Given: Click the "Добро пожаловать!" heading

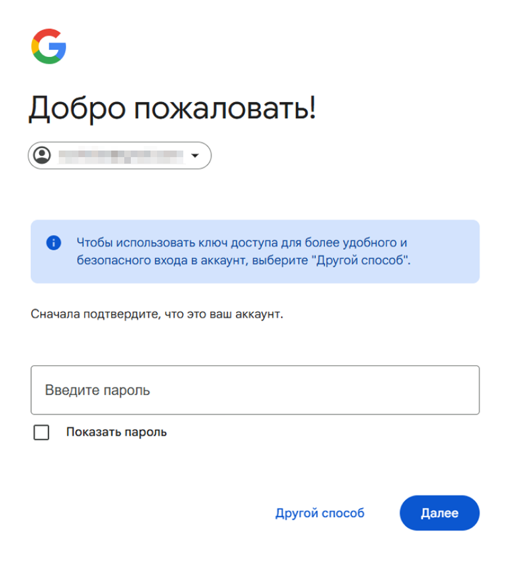Looking at the screenshot, I should 172,109.
